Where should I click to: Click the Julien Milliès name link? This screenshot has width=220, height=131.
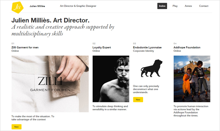tap(37, 6)
